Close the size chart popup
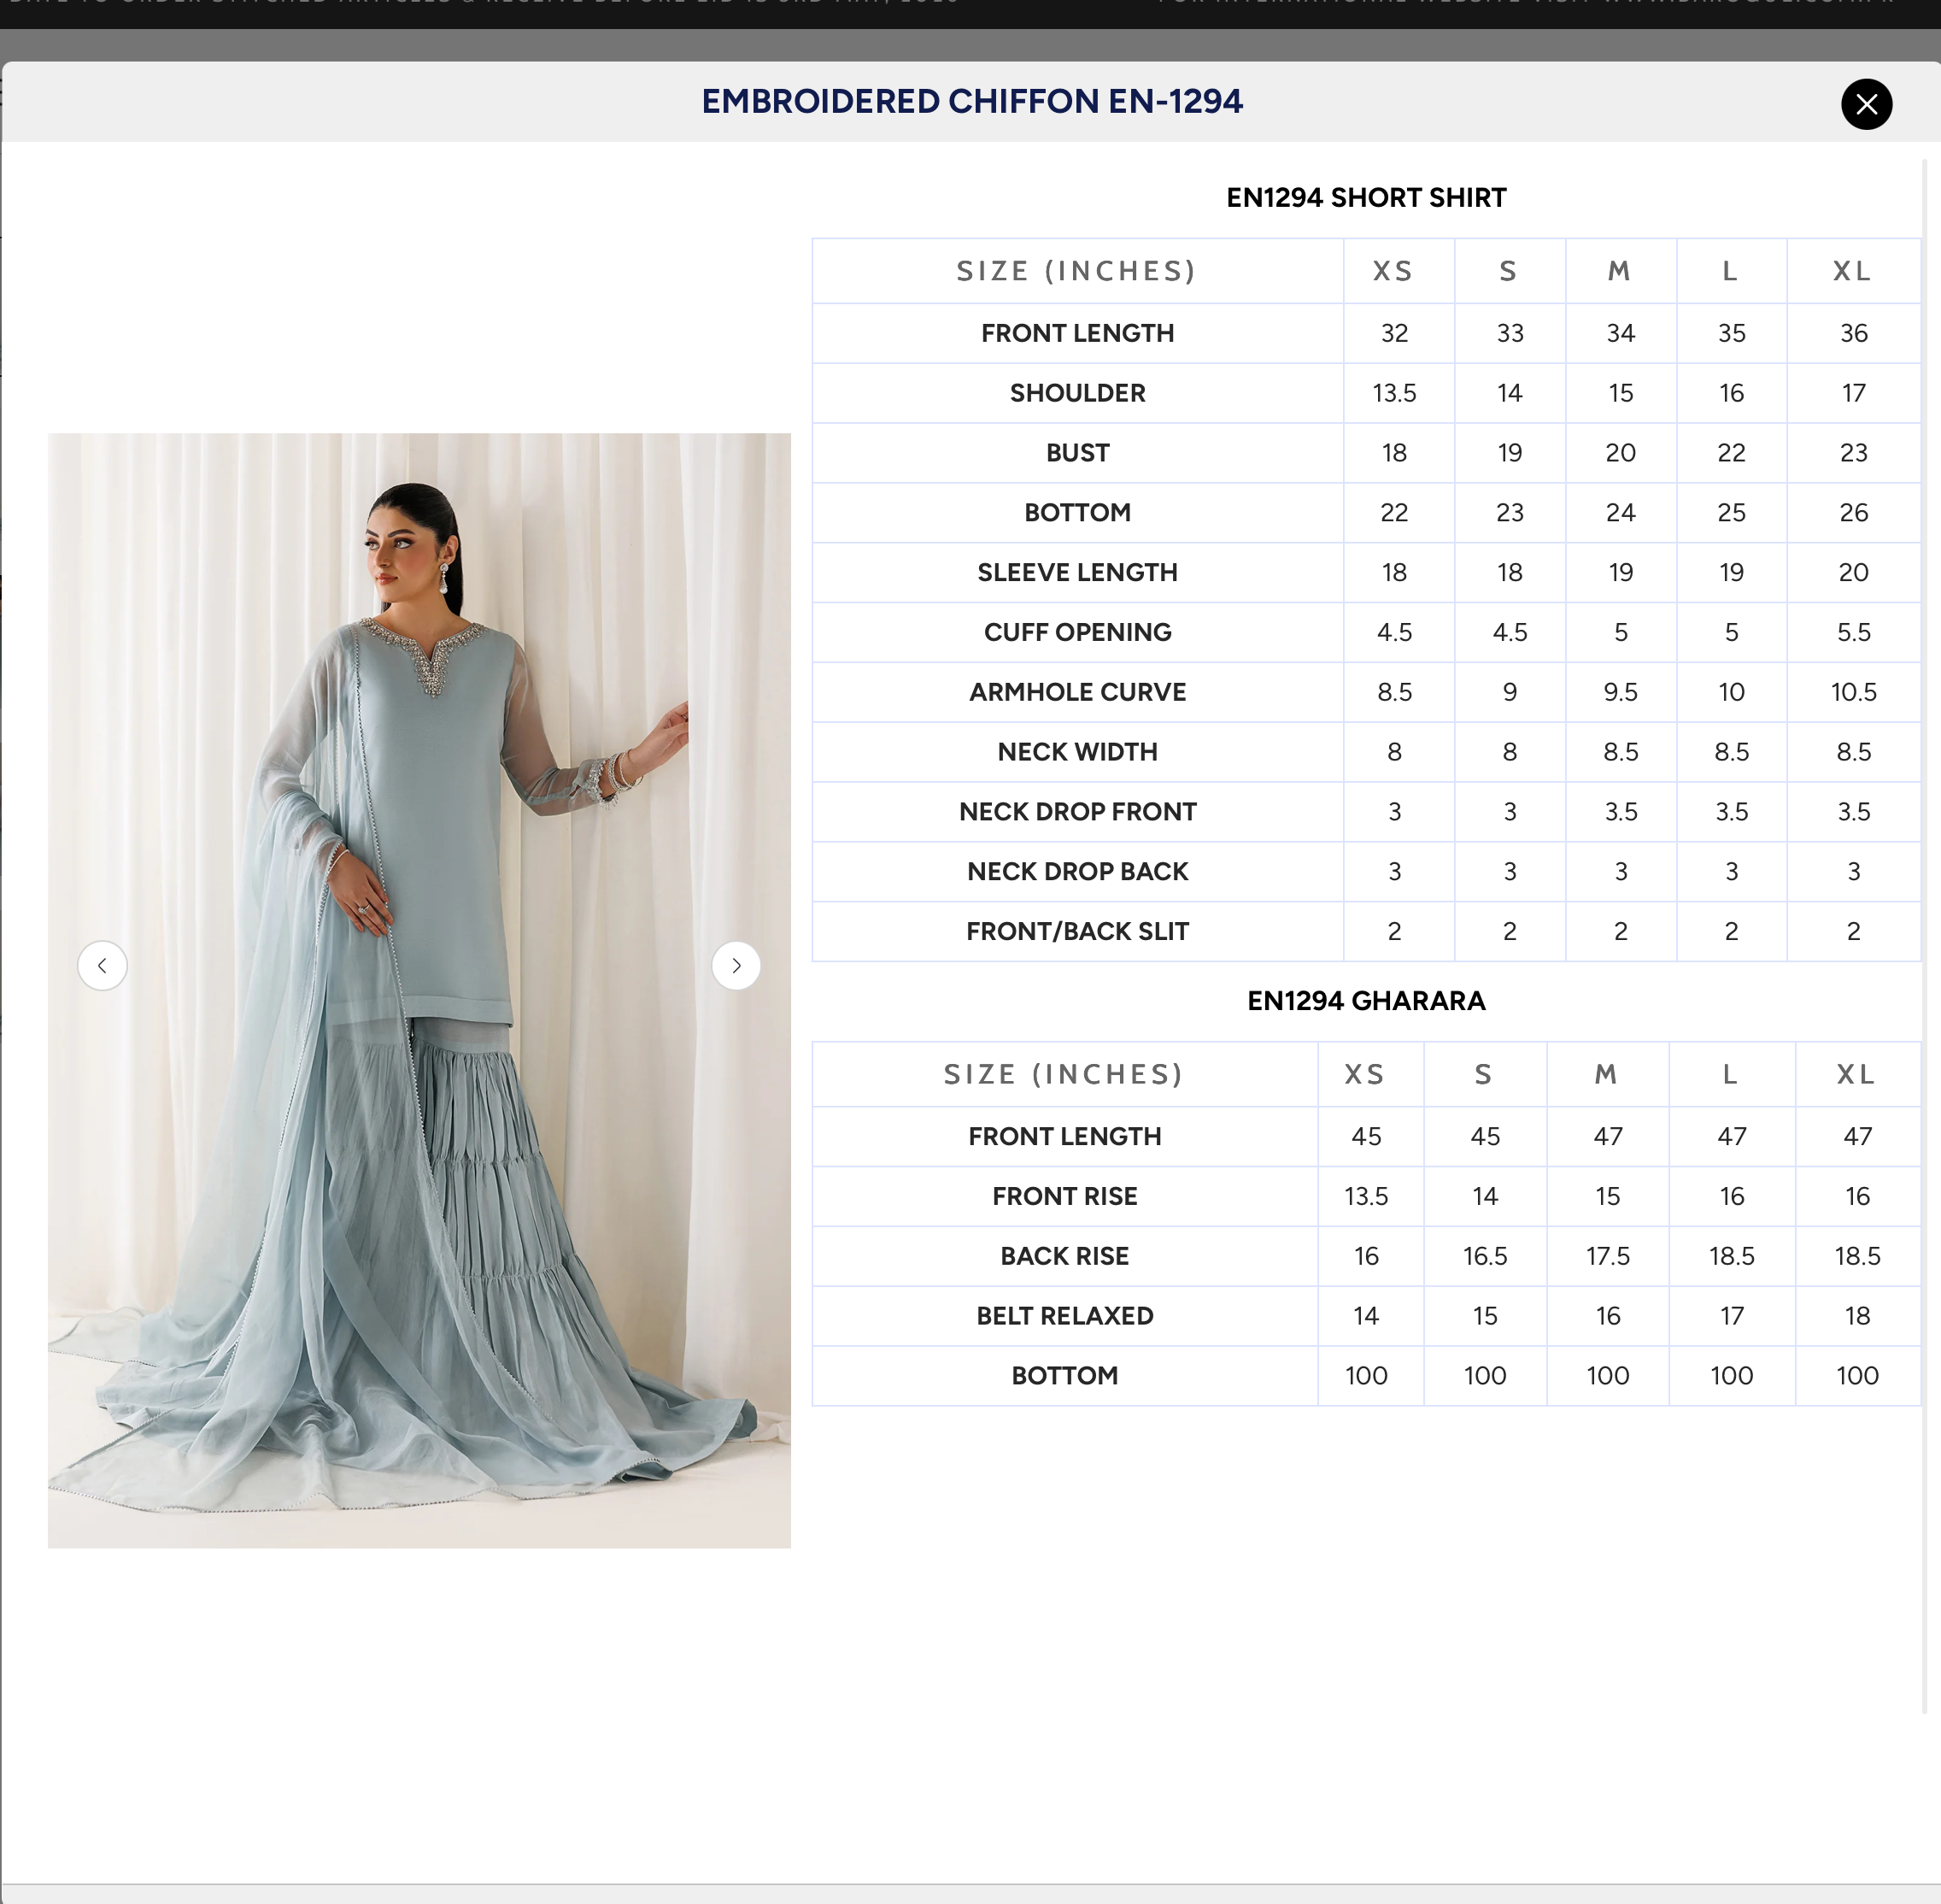Image resolution: width=1941 pixels, height=1904 pixels. [x=1865, y=104]
